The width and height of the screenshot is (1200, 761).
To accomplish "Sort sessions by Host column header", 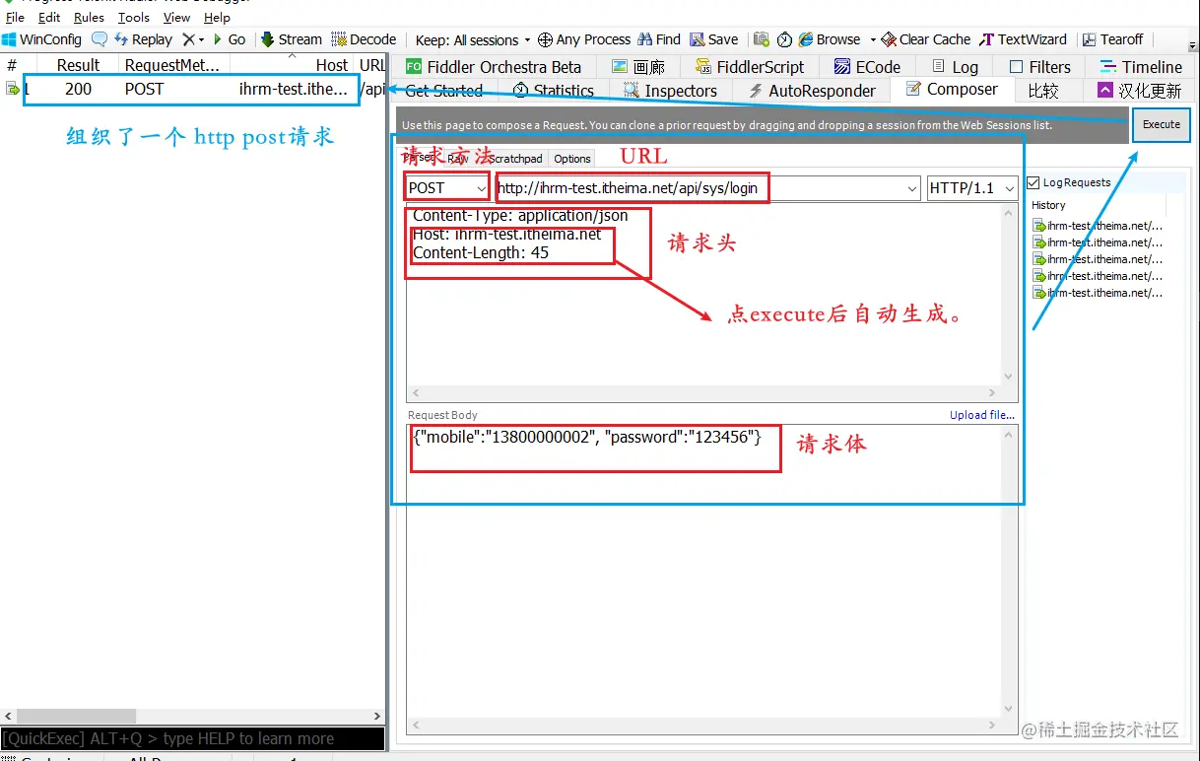I will [291, 65].
